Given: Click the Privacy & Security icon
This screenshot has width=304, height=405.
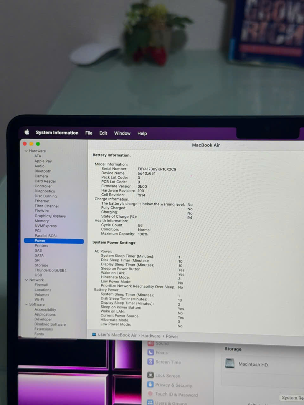Looking at the screenshot, I should click(x=150, y=384).
